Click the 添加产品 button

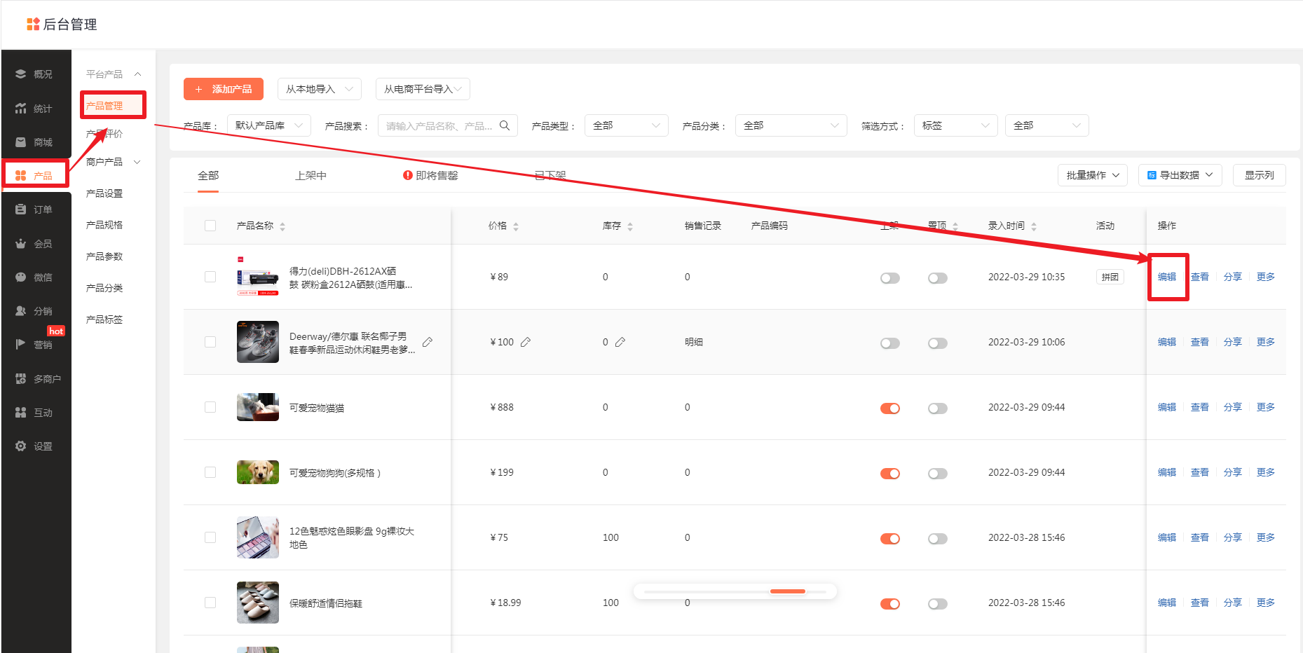point(224,89)
